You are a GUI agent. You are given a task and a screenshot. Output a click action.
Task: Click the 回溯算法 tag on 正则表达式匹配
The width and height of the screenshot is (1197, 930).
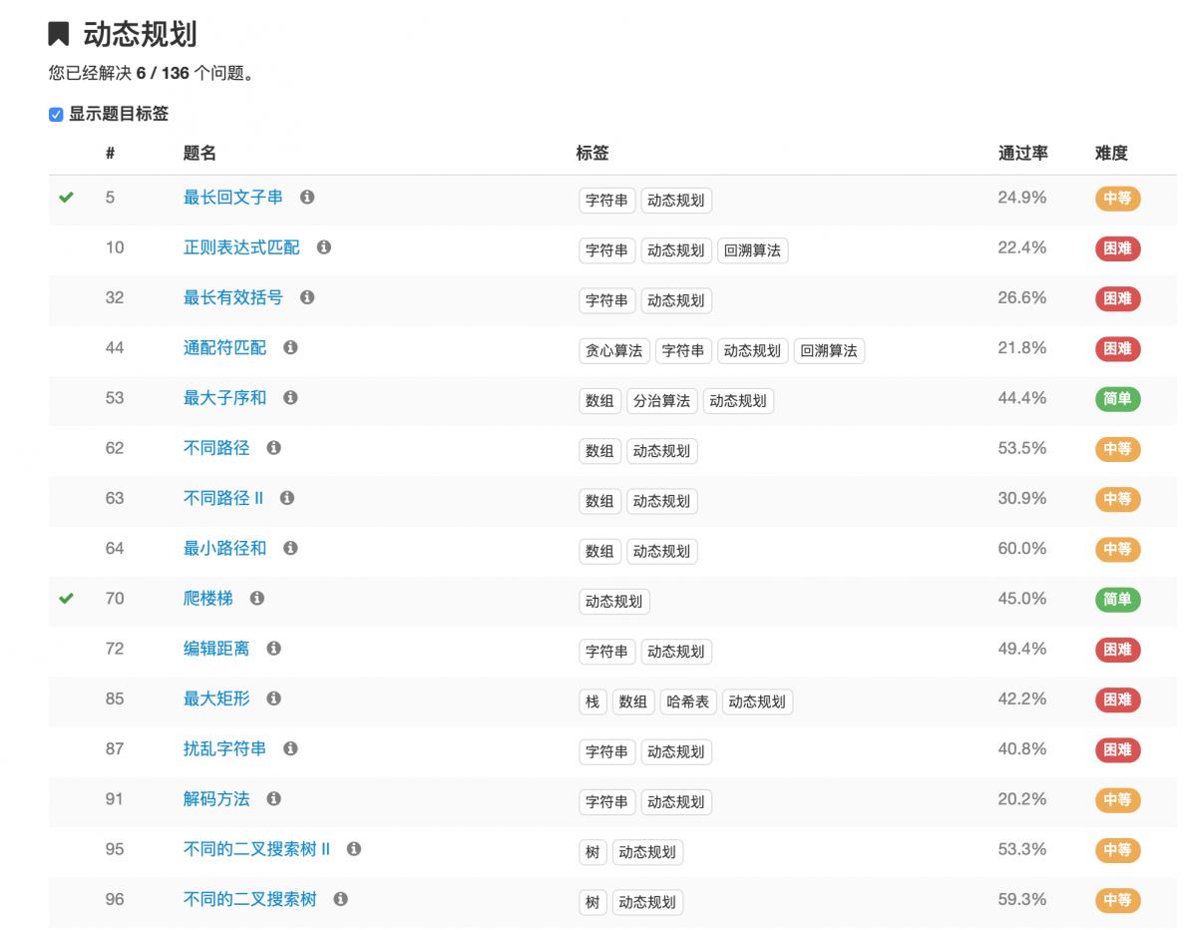click(x=752, y=250)
